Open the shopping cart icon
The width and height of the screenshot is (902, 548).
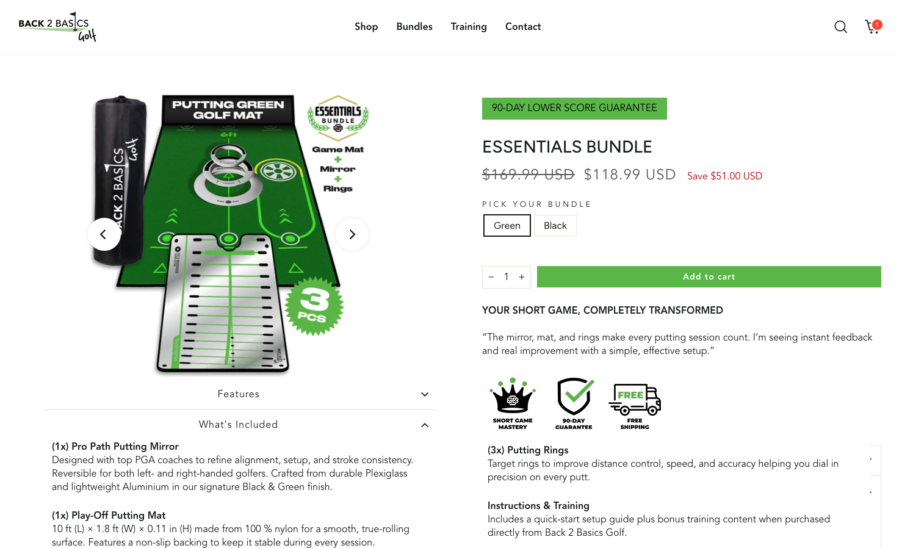tap(873, 26)
